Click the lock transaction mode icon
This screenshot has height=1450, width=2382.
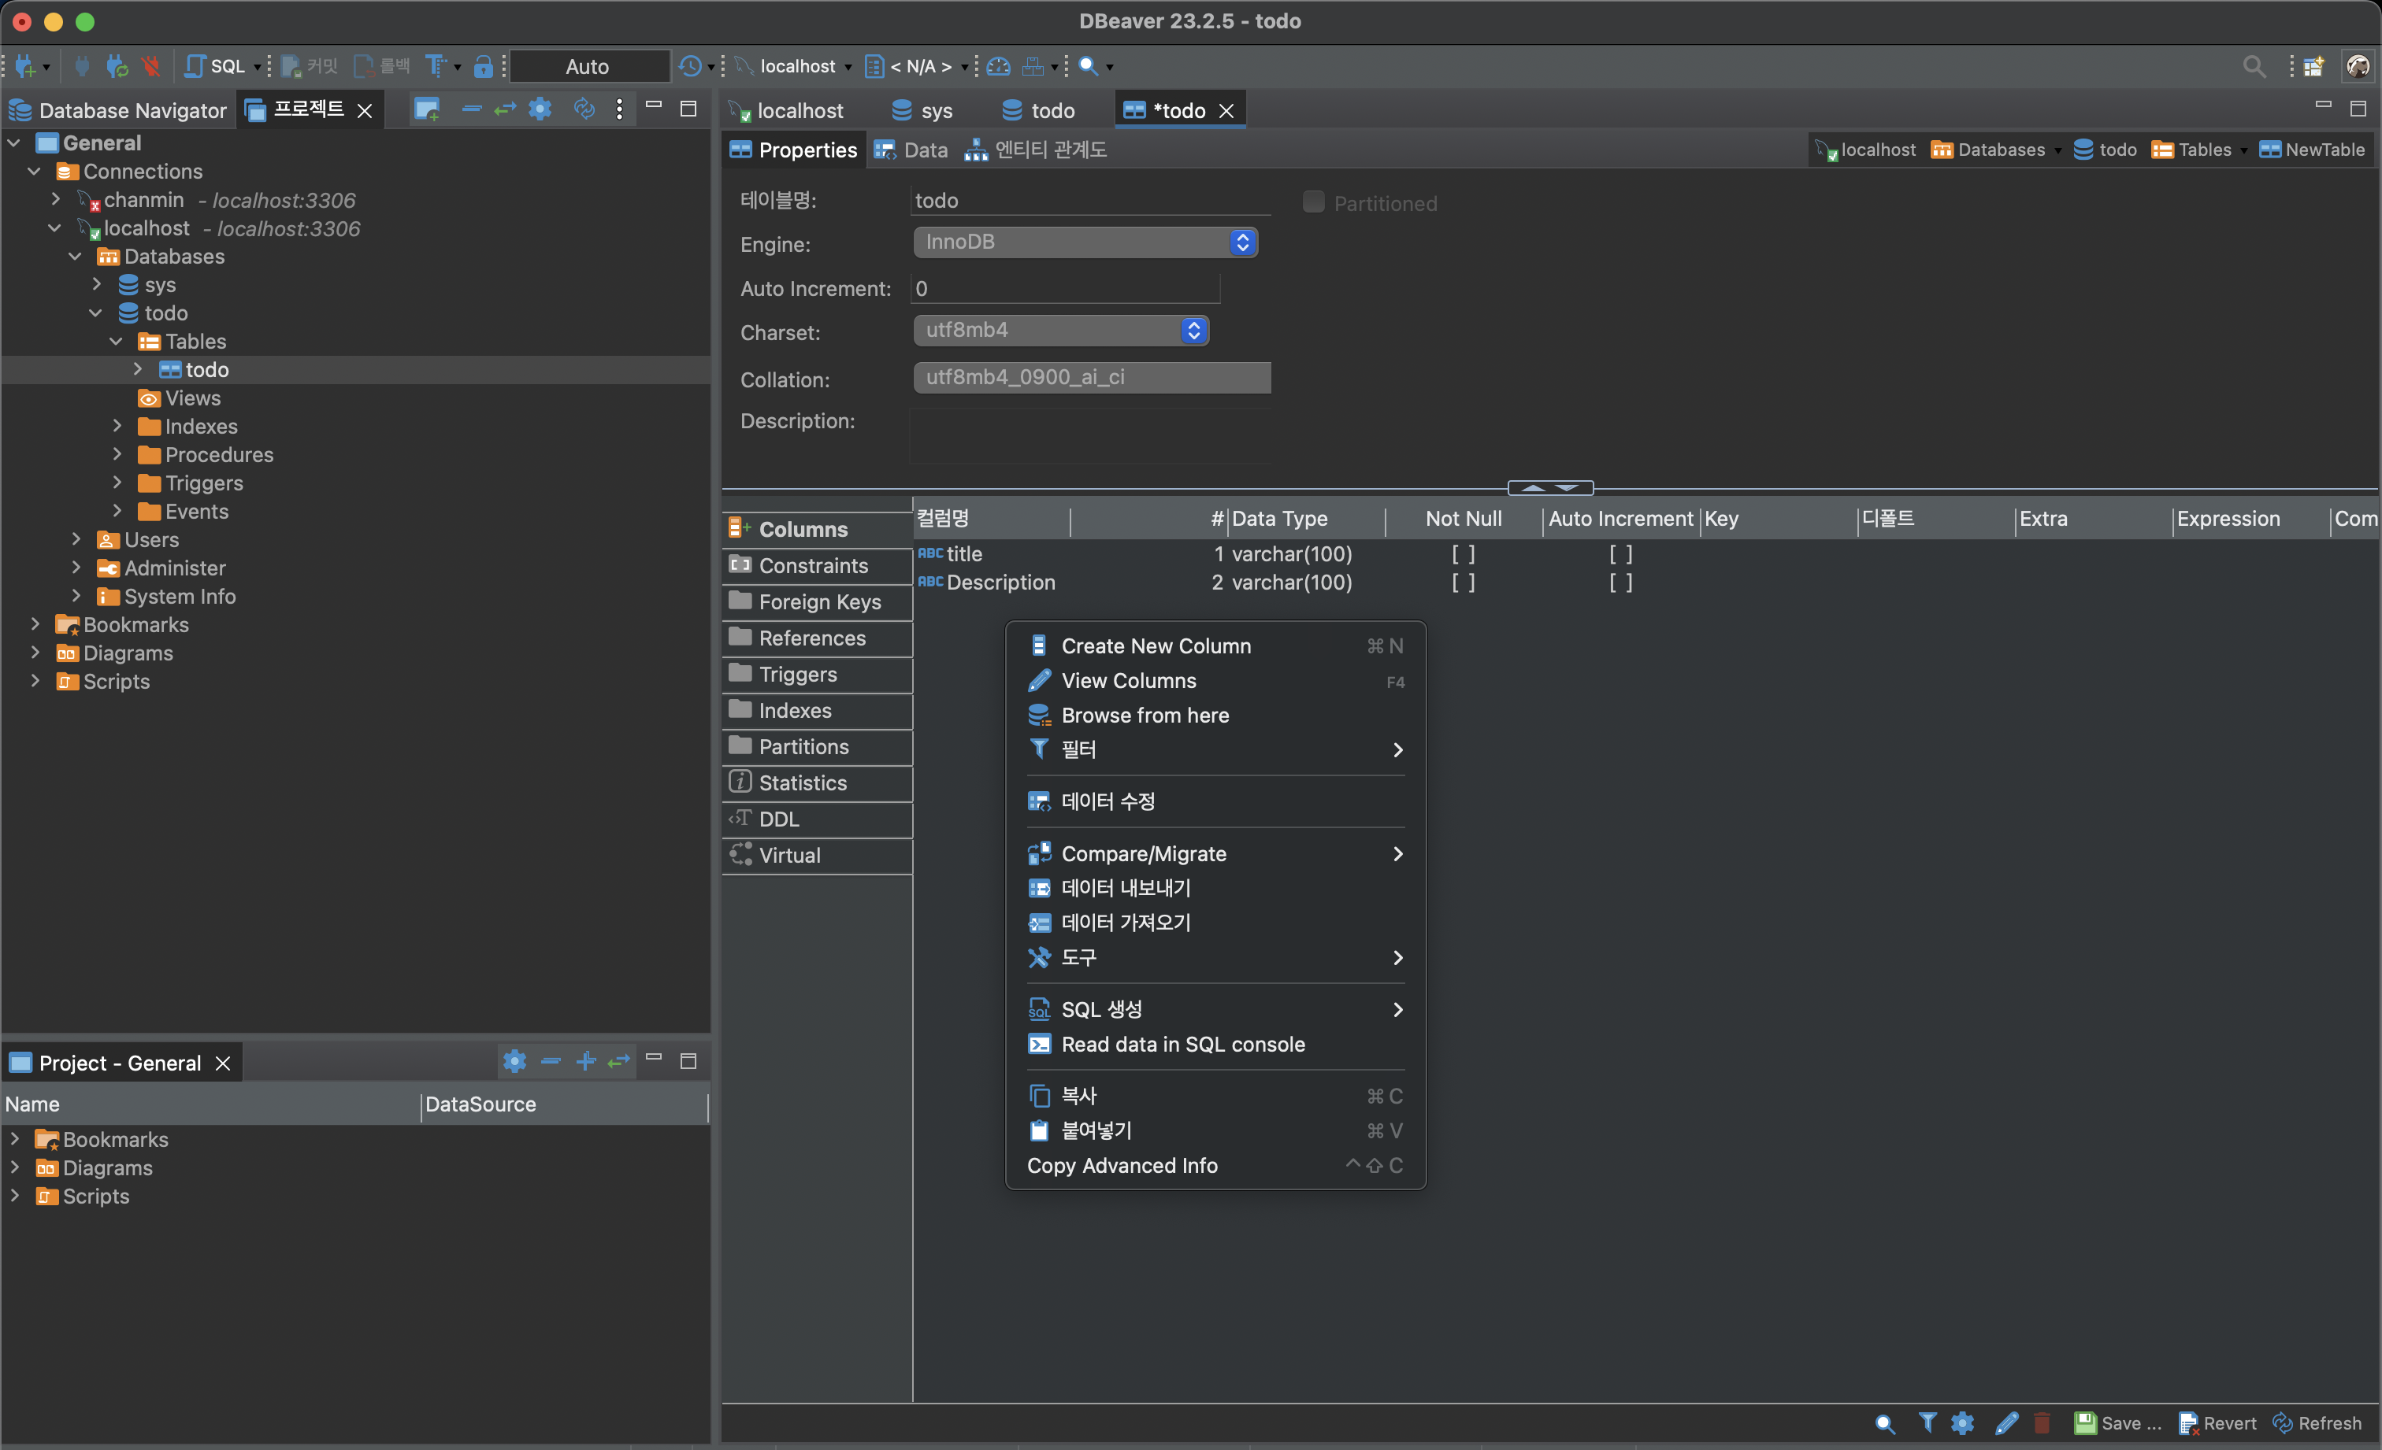(484, 65)
